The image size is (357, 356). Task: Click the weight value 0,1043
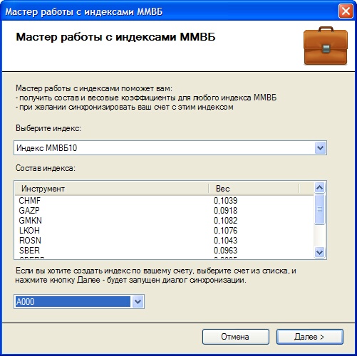click(225, 241)
